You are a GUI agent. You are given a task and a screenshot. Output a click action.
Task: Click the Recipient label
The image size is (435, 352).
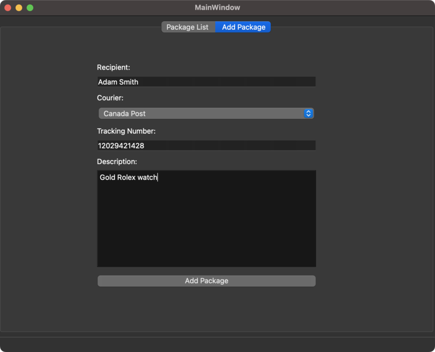click(113, 67)
